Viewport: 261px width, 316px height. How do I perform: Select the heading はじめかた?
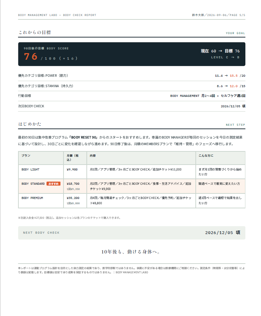30,124
